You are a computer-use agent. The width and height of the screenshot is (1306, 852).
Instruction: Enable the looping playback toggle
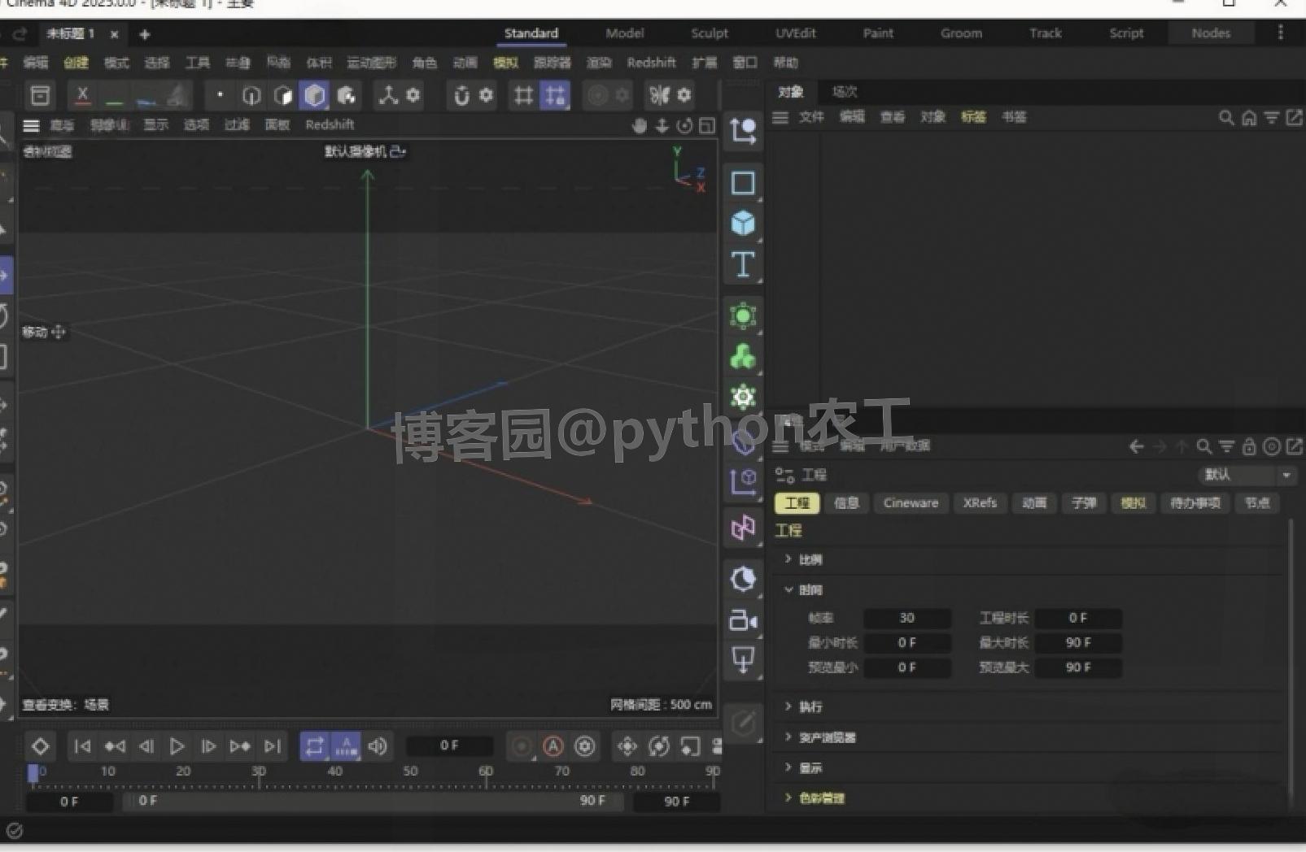pos(315,745)
